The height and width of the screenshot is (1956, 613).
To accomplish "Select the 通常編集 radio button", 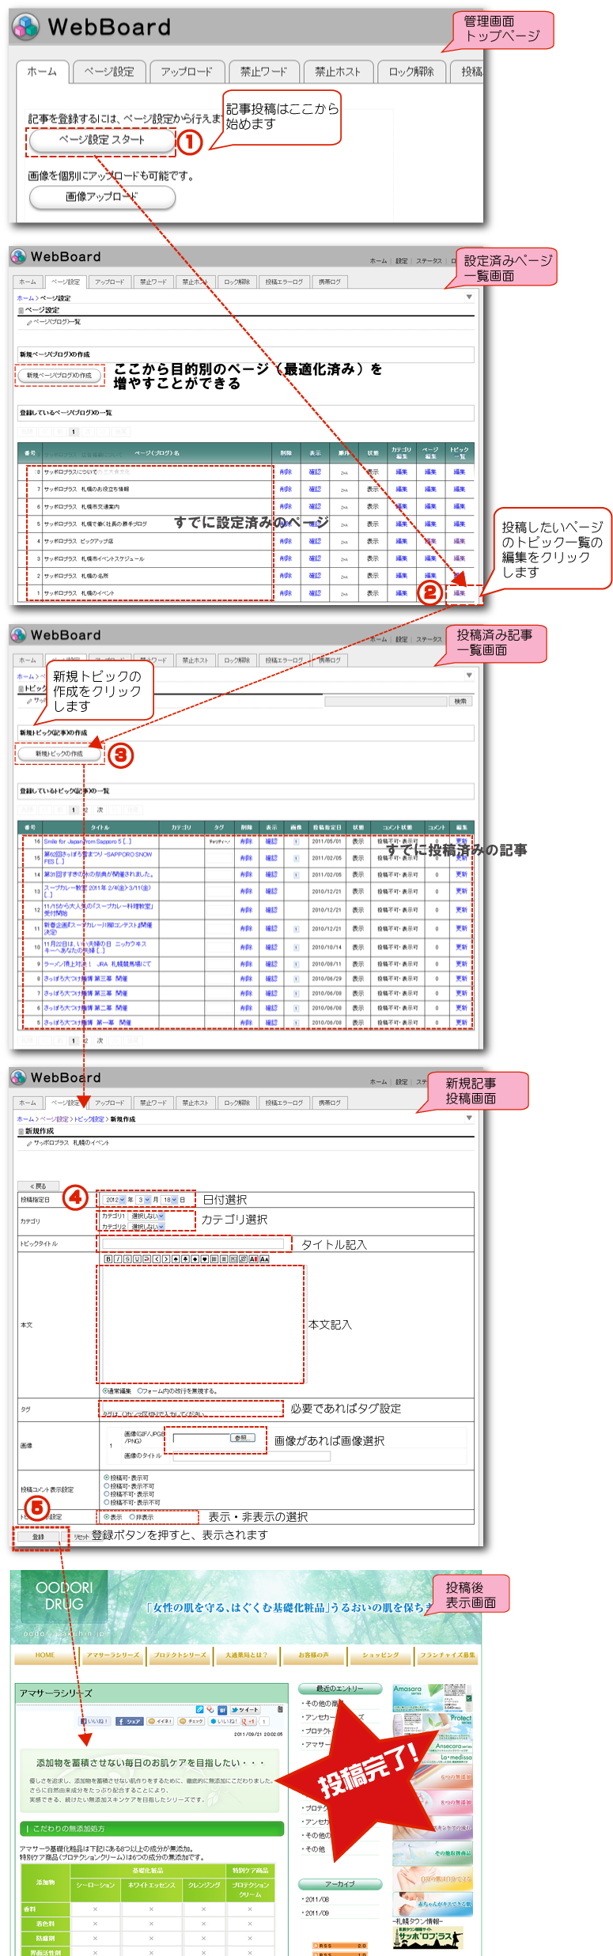I will tap(105, 1390).
